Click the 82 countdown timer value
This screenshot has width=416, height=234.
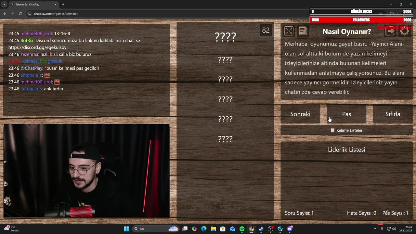(x=266, y=30)
